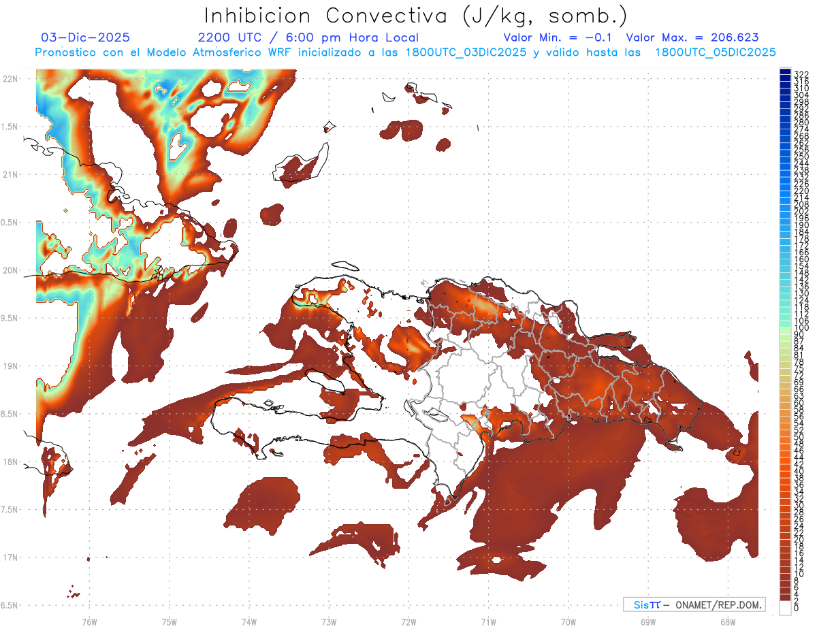Click the "Valor Max. = 206.623" text
This screenshot has height=631, width=817.
(x=692, y=37)
